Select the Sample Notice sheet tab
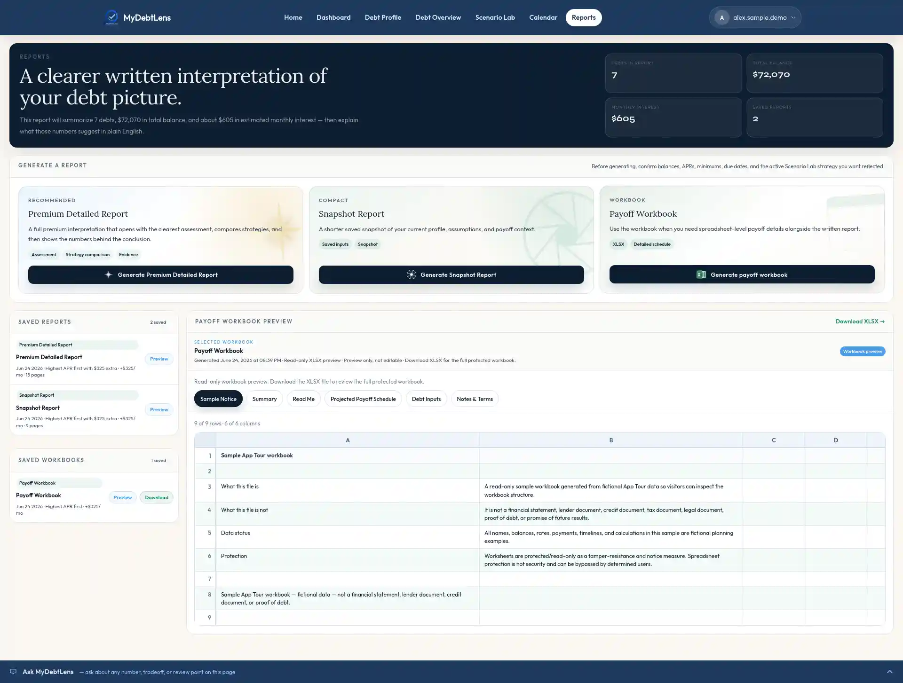 (218, 399)
